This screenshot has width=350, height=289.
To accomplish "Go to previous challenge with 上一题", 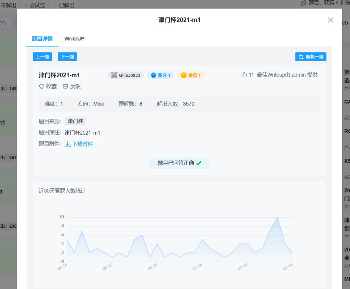I will (42, 57).
